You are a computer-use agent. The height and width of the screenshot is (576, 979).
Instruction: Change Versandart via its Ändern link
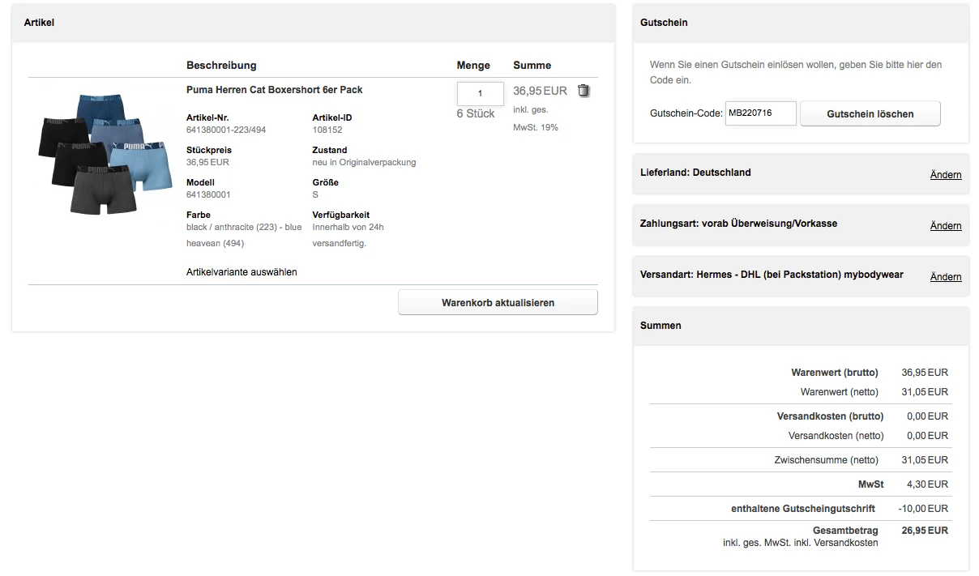[x=946, y=277]
